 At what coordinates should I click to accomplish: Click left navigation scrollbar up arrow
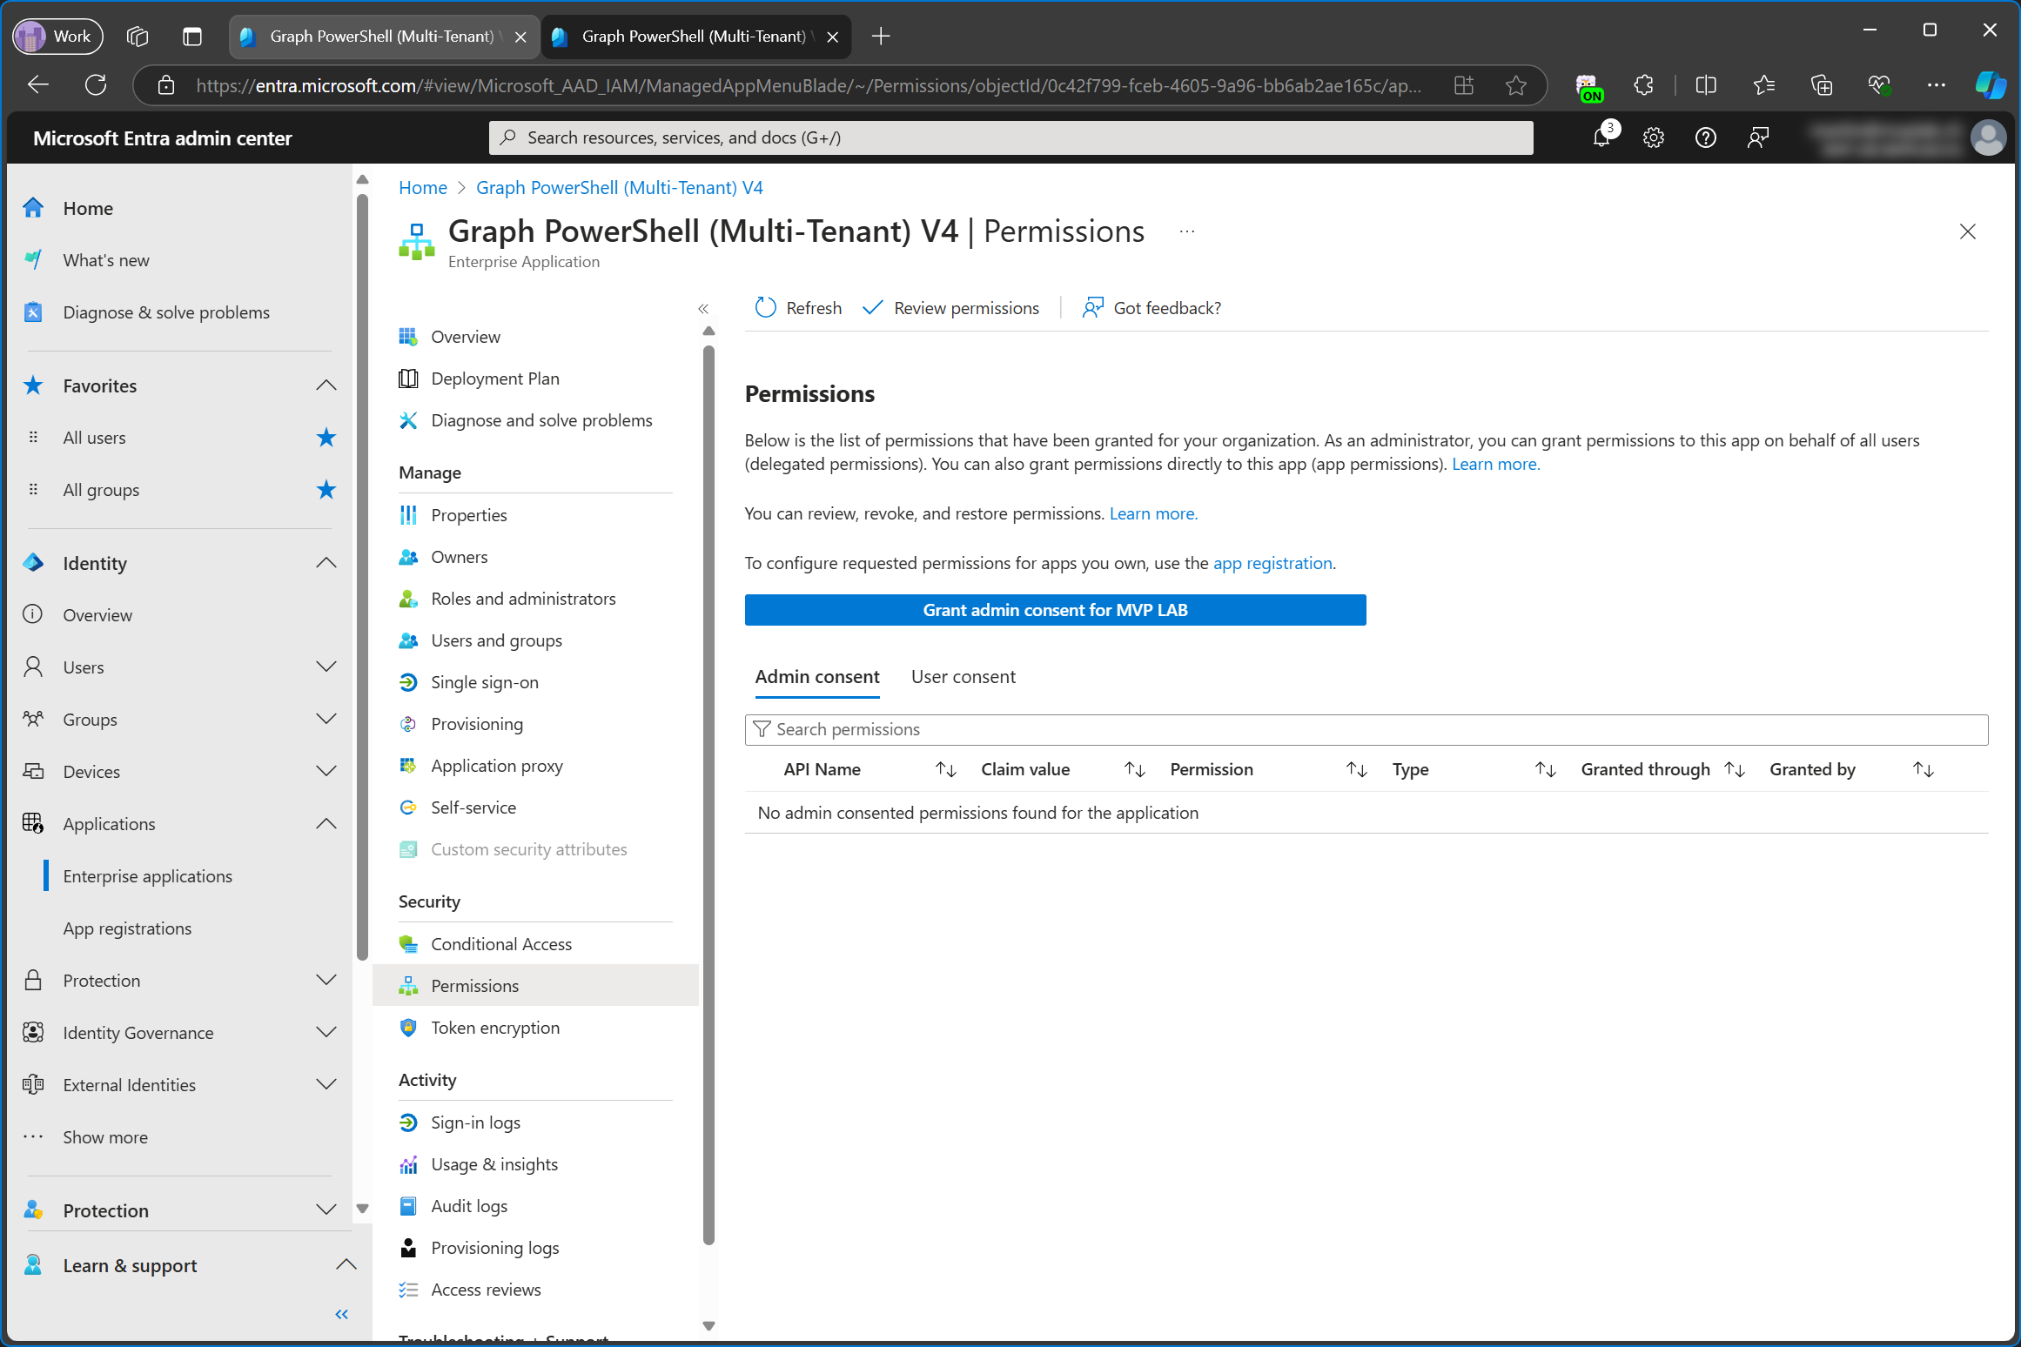[x=363, y=179]
